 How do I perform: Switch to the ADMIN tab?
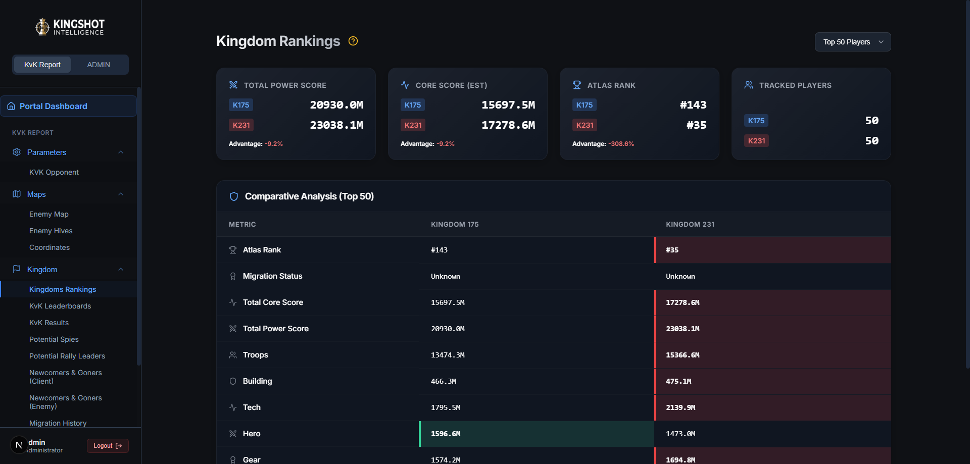coord(99,65)
